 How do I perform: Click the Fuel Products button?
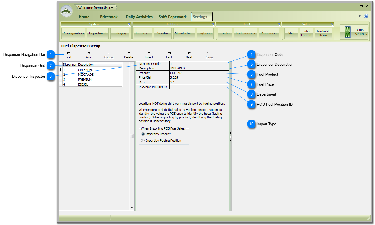click(x=245, y=33)
